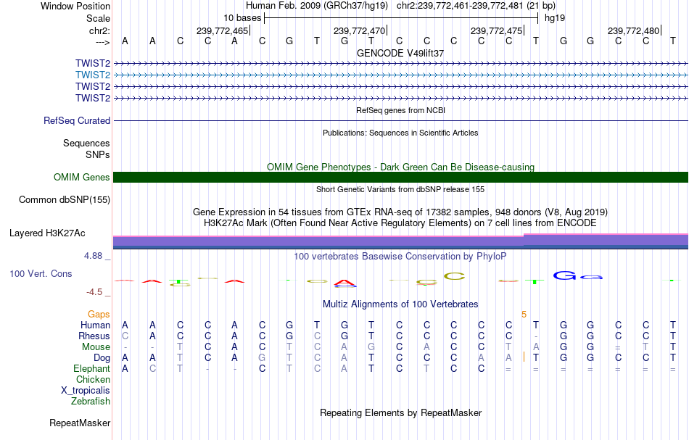Click the chr2:239,772,461-239,772,481 position range text
This screenshot has width=689, height=440.
[476, 6]
